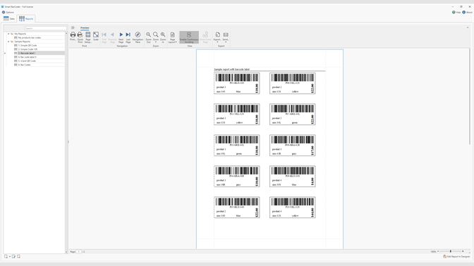This screenshot has height=266, width=474.
Task: Open the dropdown arrow under Zoom
Action: (x=156, y=42)
